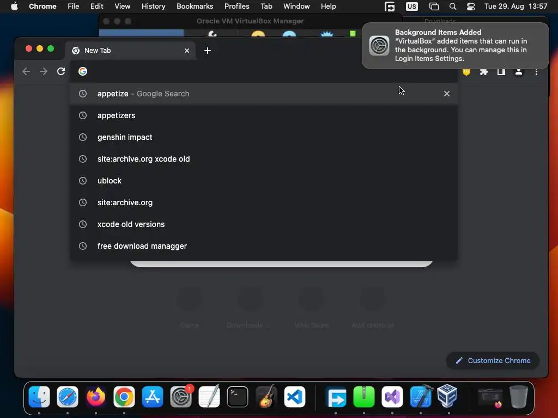Viewport: 558px width, 418px height.
Task: Open the Trash in the Dock
Action: click(x=519, y=397)
